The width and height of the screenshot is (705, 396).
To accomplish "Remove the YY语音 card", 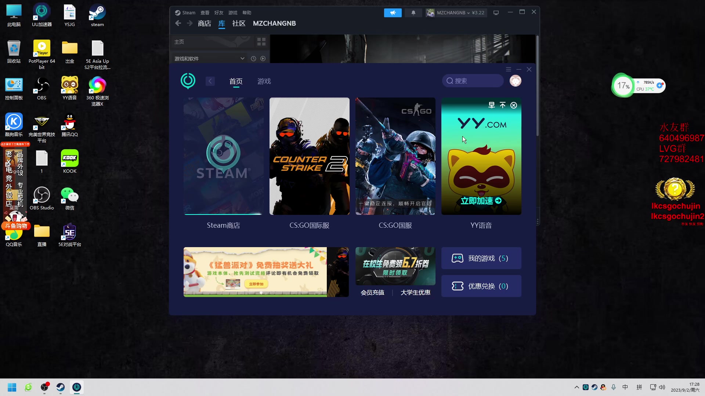I will click(514, 105).
